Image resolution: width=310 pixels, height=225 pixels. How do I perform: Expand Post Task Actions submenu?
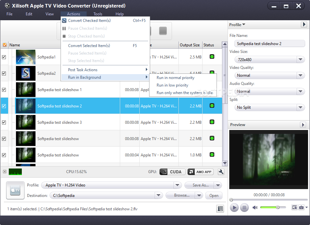coord(105,70)
